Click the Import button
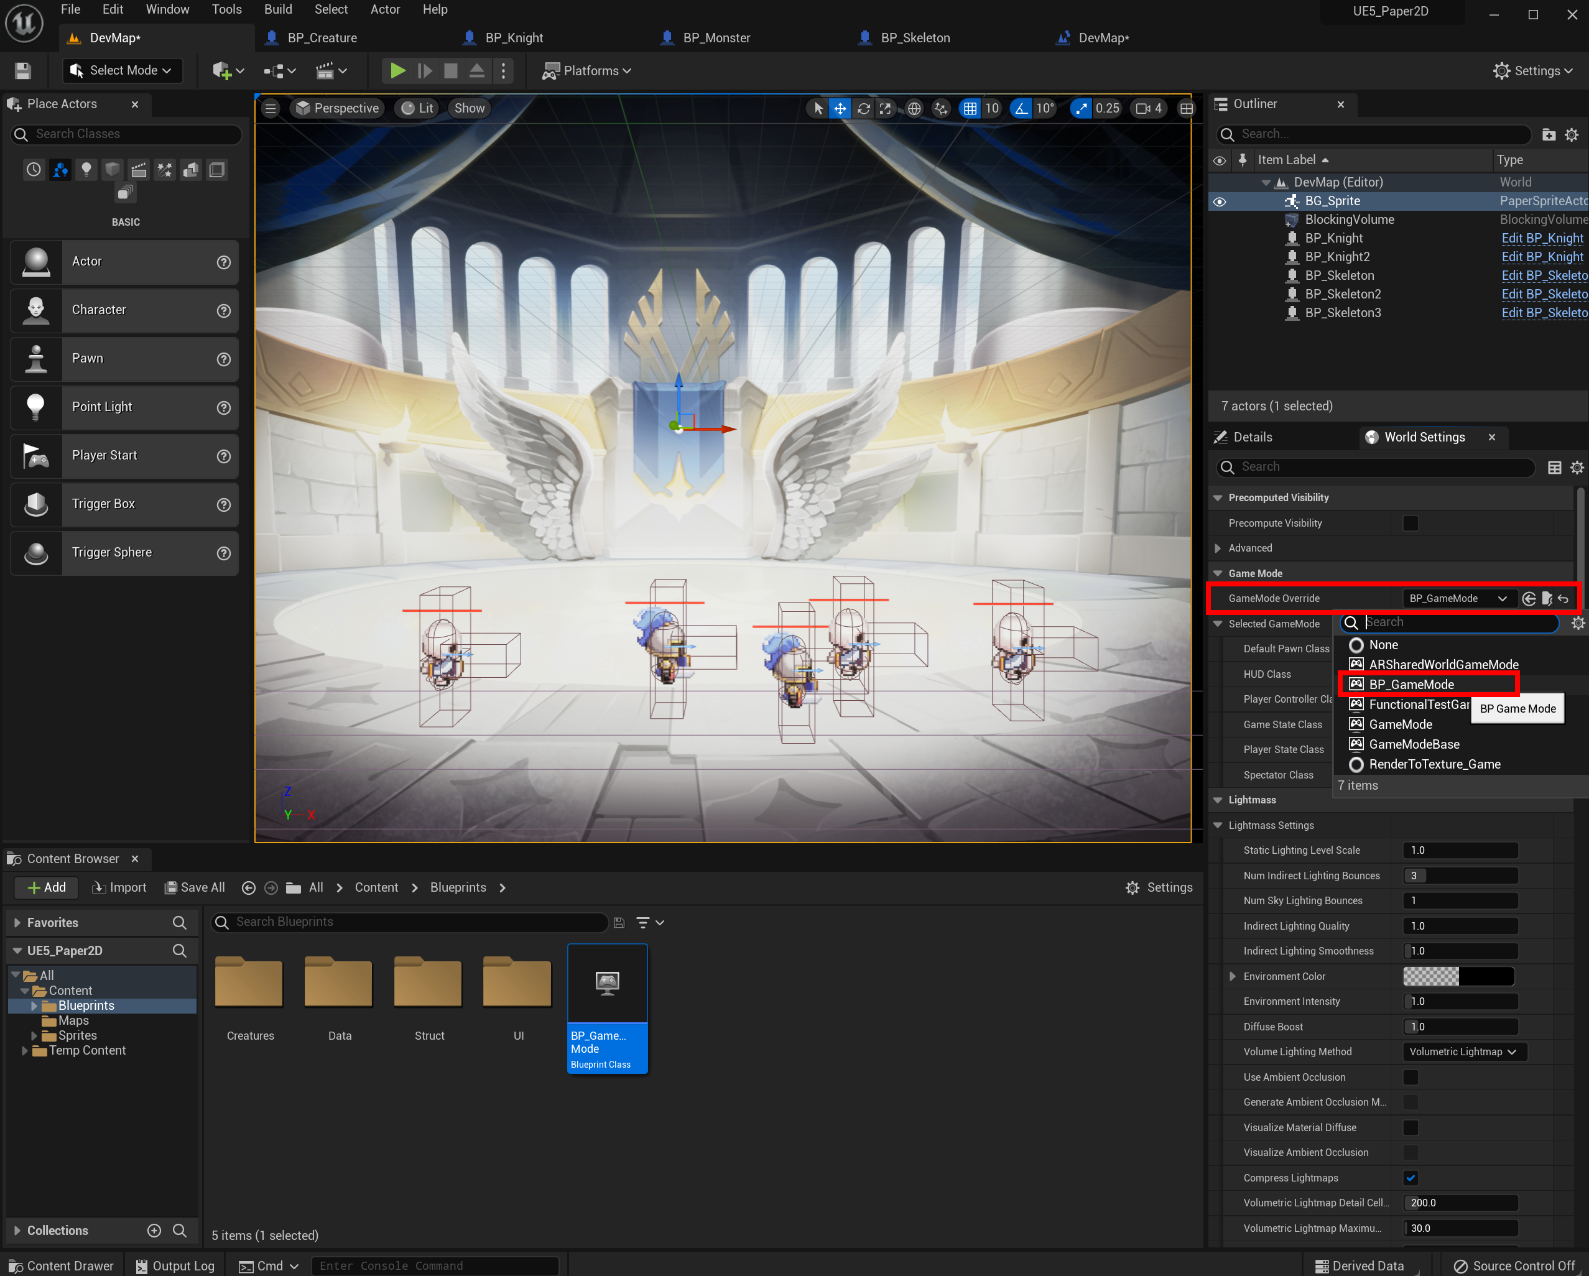Screen dimensions: 1589x1276 [x=119, y=887]
